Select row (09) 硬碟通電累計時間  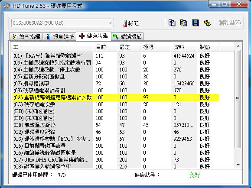(x=116, y=91)
